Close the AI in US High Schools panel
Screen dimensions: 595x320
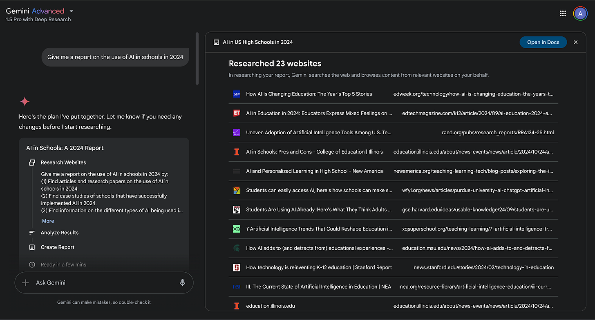576,42
